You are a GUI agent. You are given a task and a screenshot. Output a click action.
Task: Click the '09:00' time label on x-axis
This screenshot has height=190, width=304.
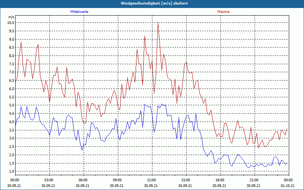118,180
